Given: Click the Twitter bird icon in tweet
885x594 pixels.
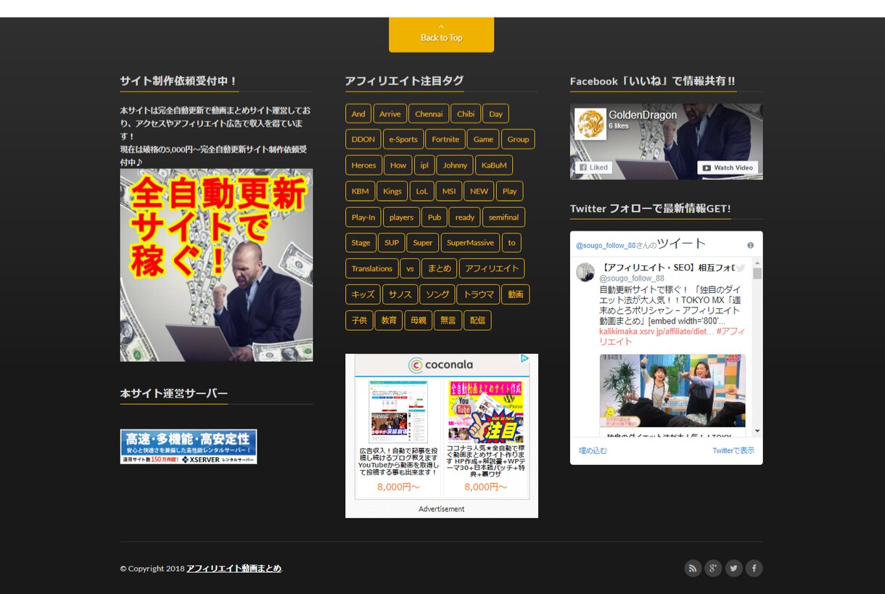Looking at the screenshot, I should [x=740, y=268].
